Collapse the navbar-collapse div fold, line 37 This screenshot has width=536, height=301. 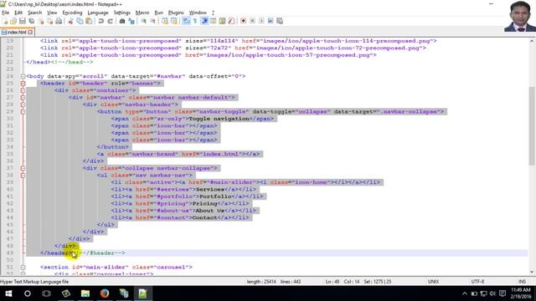(x=23, y=168)
